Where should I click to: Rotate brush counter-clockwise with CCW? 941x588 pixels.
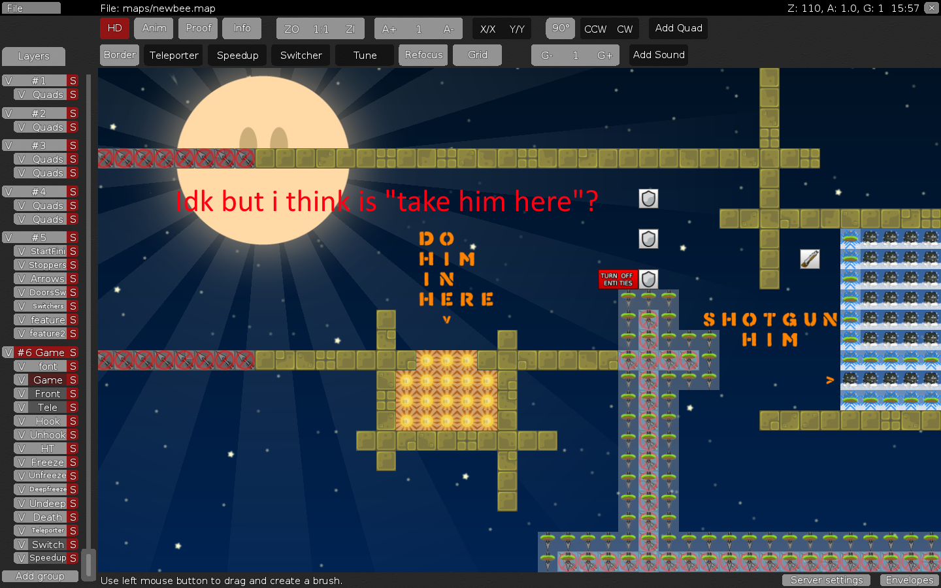[595, 29]
